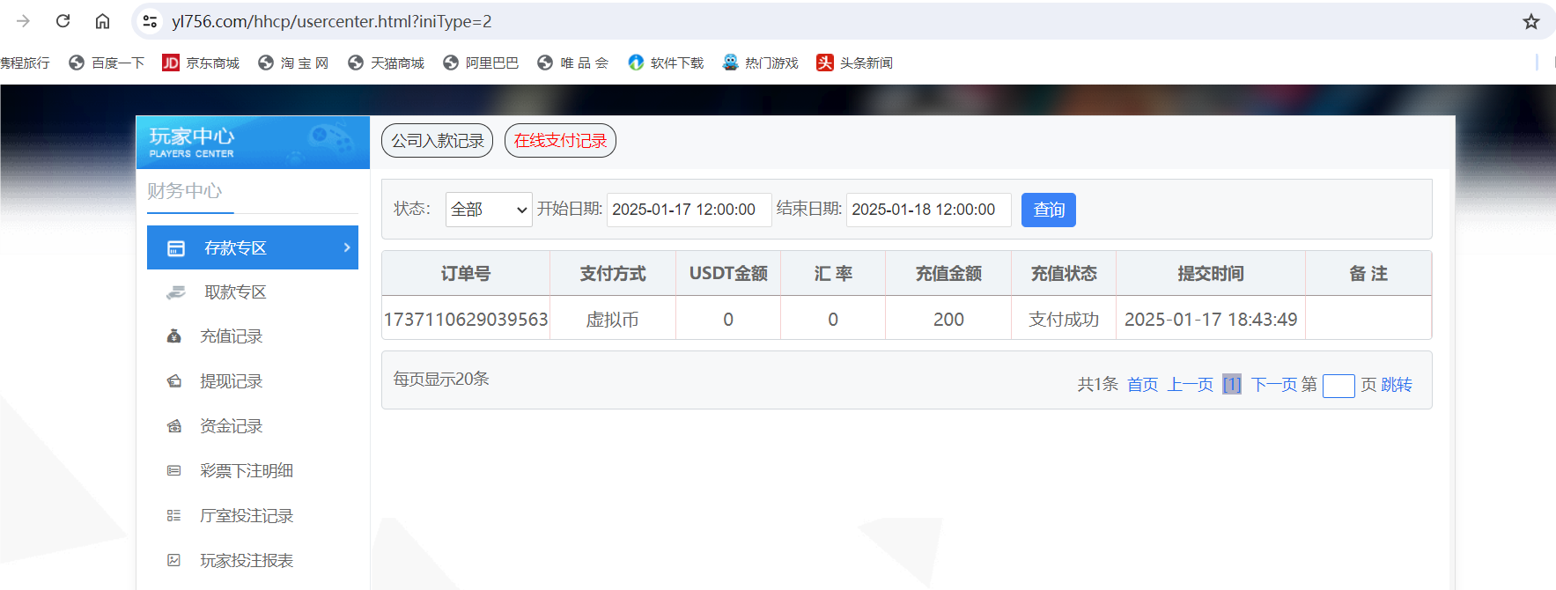Image resolution: width=1556 pixels, height=590 pixels.
Task: Click the 软件下载 blue icon
Action: [x=636, y=63]
